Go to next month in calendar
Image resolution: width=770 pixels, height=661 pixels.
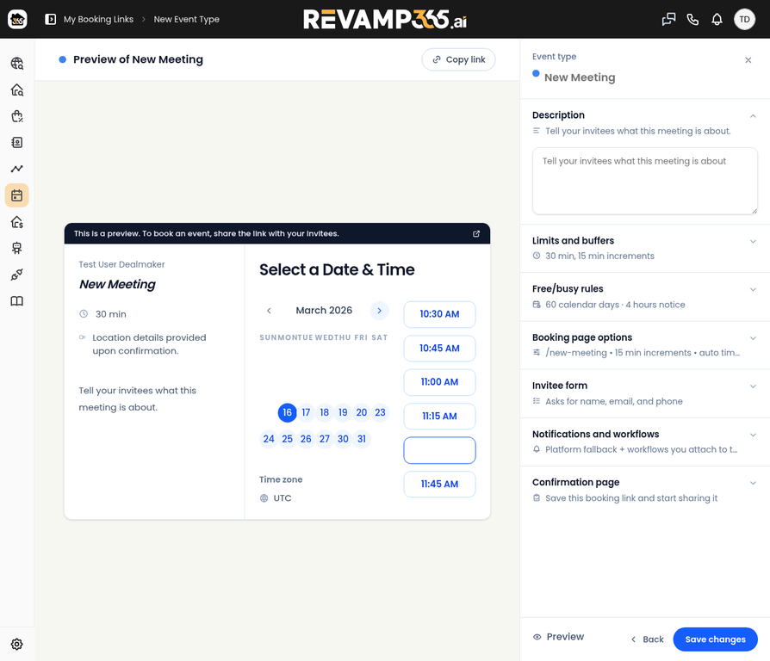click(379, 310)
